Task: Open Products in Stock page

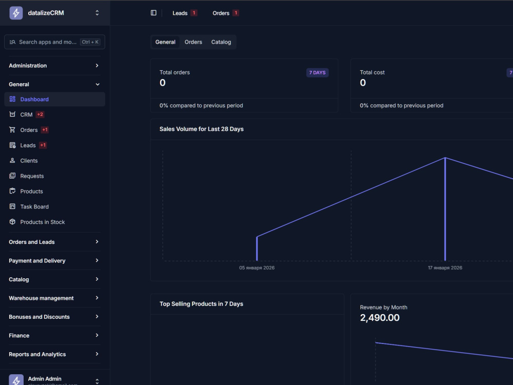Action: 54,222
